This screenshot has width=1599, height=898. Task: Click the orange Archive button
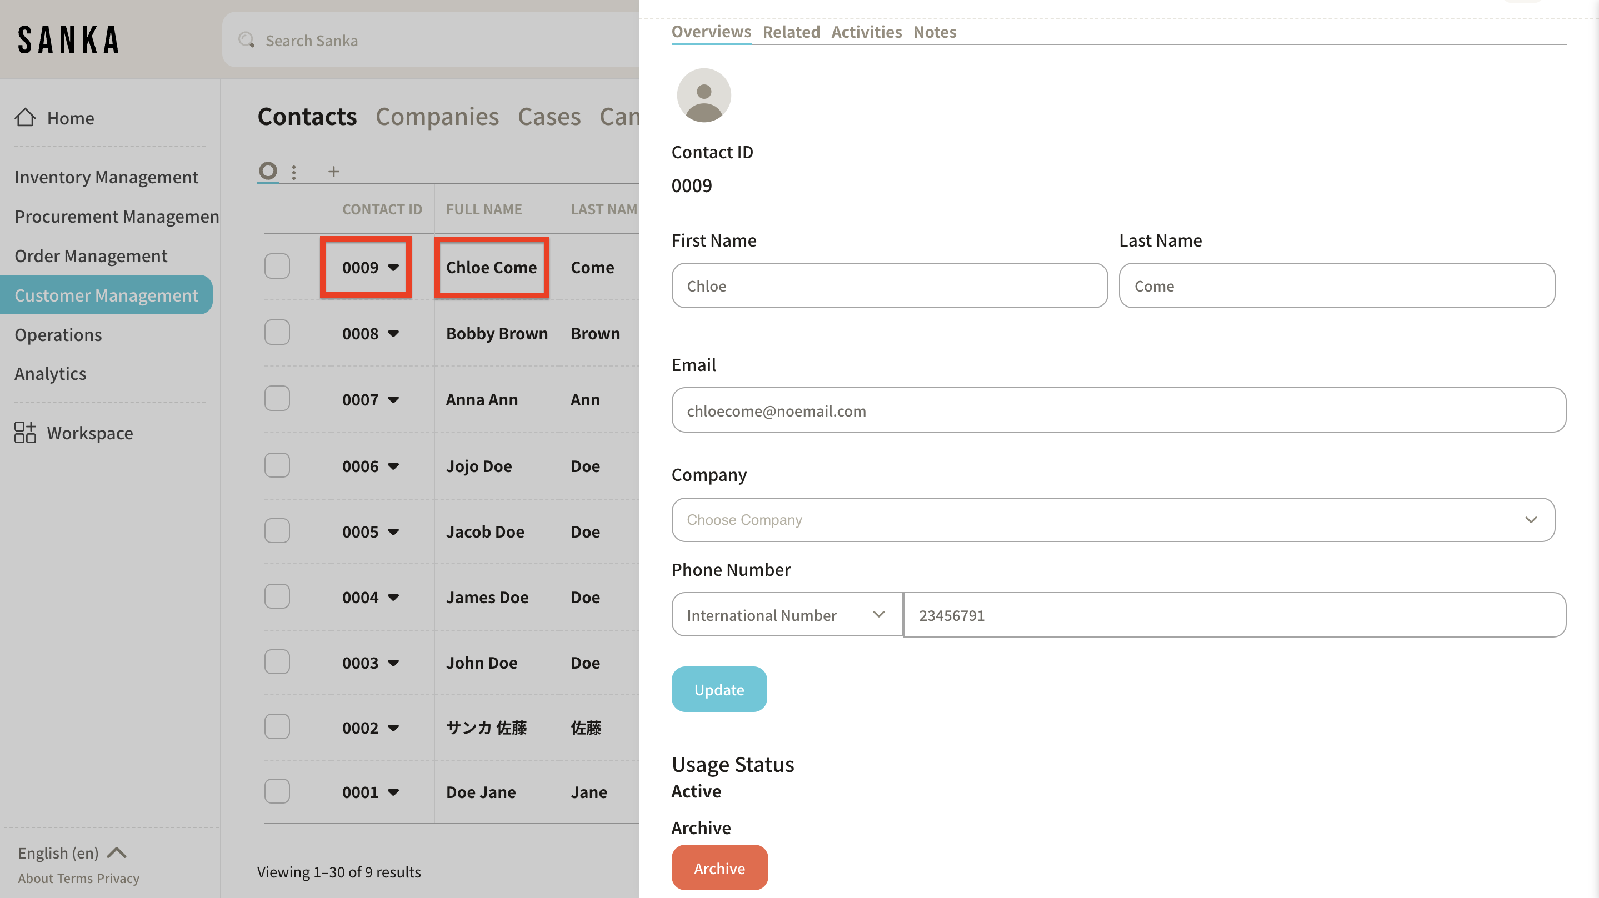[x=719, y=867]
